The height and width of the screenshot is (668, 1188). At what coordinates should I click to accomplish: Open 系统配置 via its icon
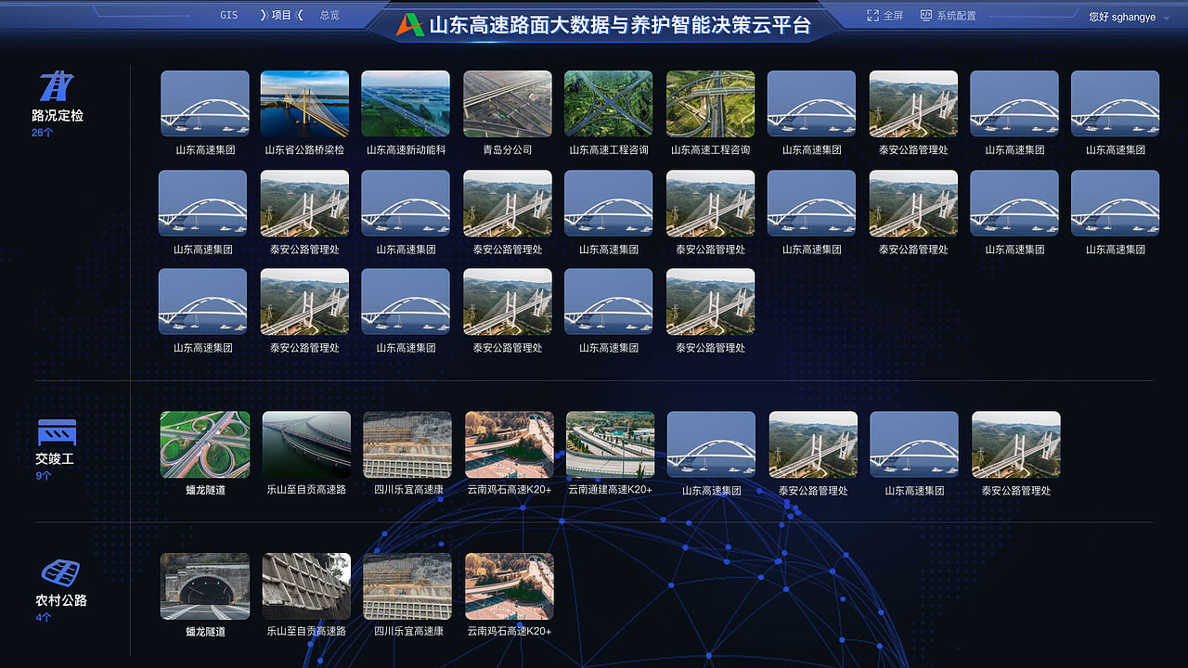click(x=925, y=16)
